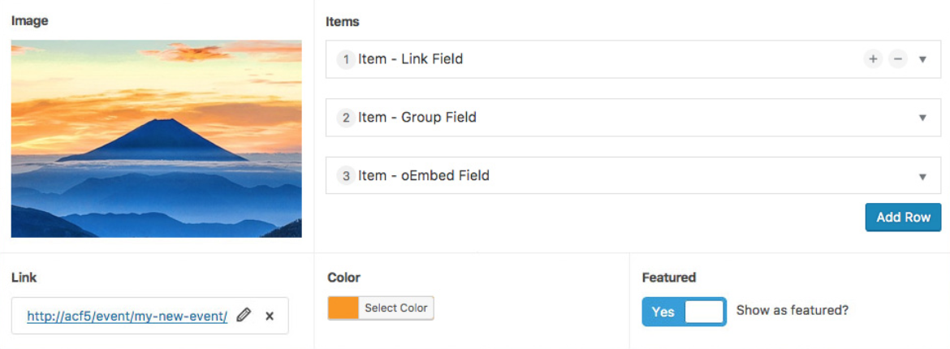Click the minus icon on Item 1 row
This screenshot has height=349, width=950.
[898, 59]
